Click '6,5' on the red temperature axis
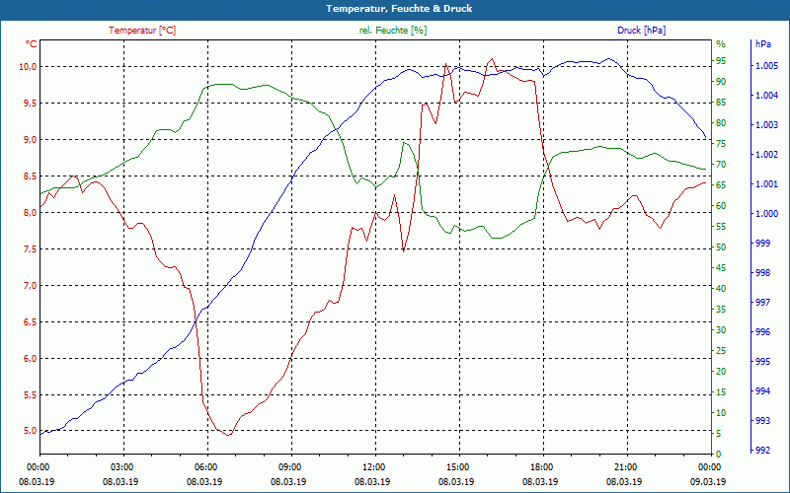Screen dimensions: 790x493 pyautogui.click(x=31, y=322)
